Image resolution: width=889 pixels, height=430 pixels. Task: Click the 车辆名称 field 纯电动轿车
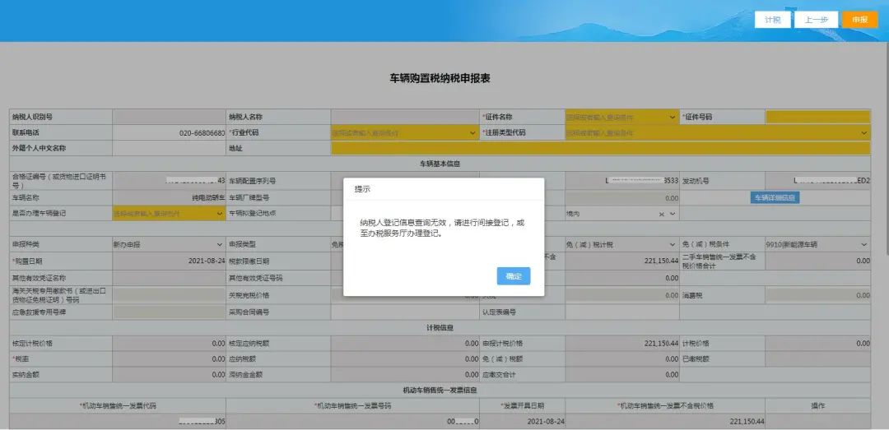coord(169,197)
